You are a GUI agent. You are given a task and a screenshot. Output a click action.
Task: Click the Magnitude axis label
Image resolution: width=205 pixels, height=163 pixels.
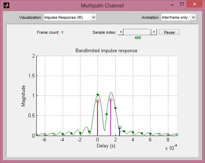point(23,96)
